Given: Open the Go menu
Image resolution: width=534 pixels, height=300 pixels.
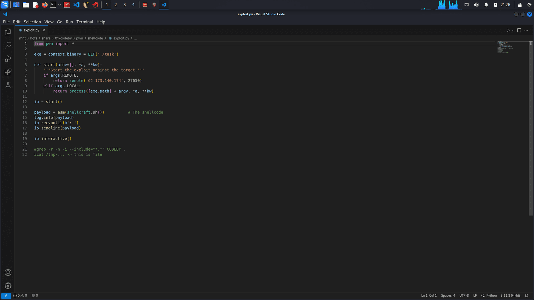Looking at the screenshot, I should (x=60, y=22).
